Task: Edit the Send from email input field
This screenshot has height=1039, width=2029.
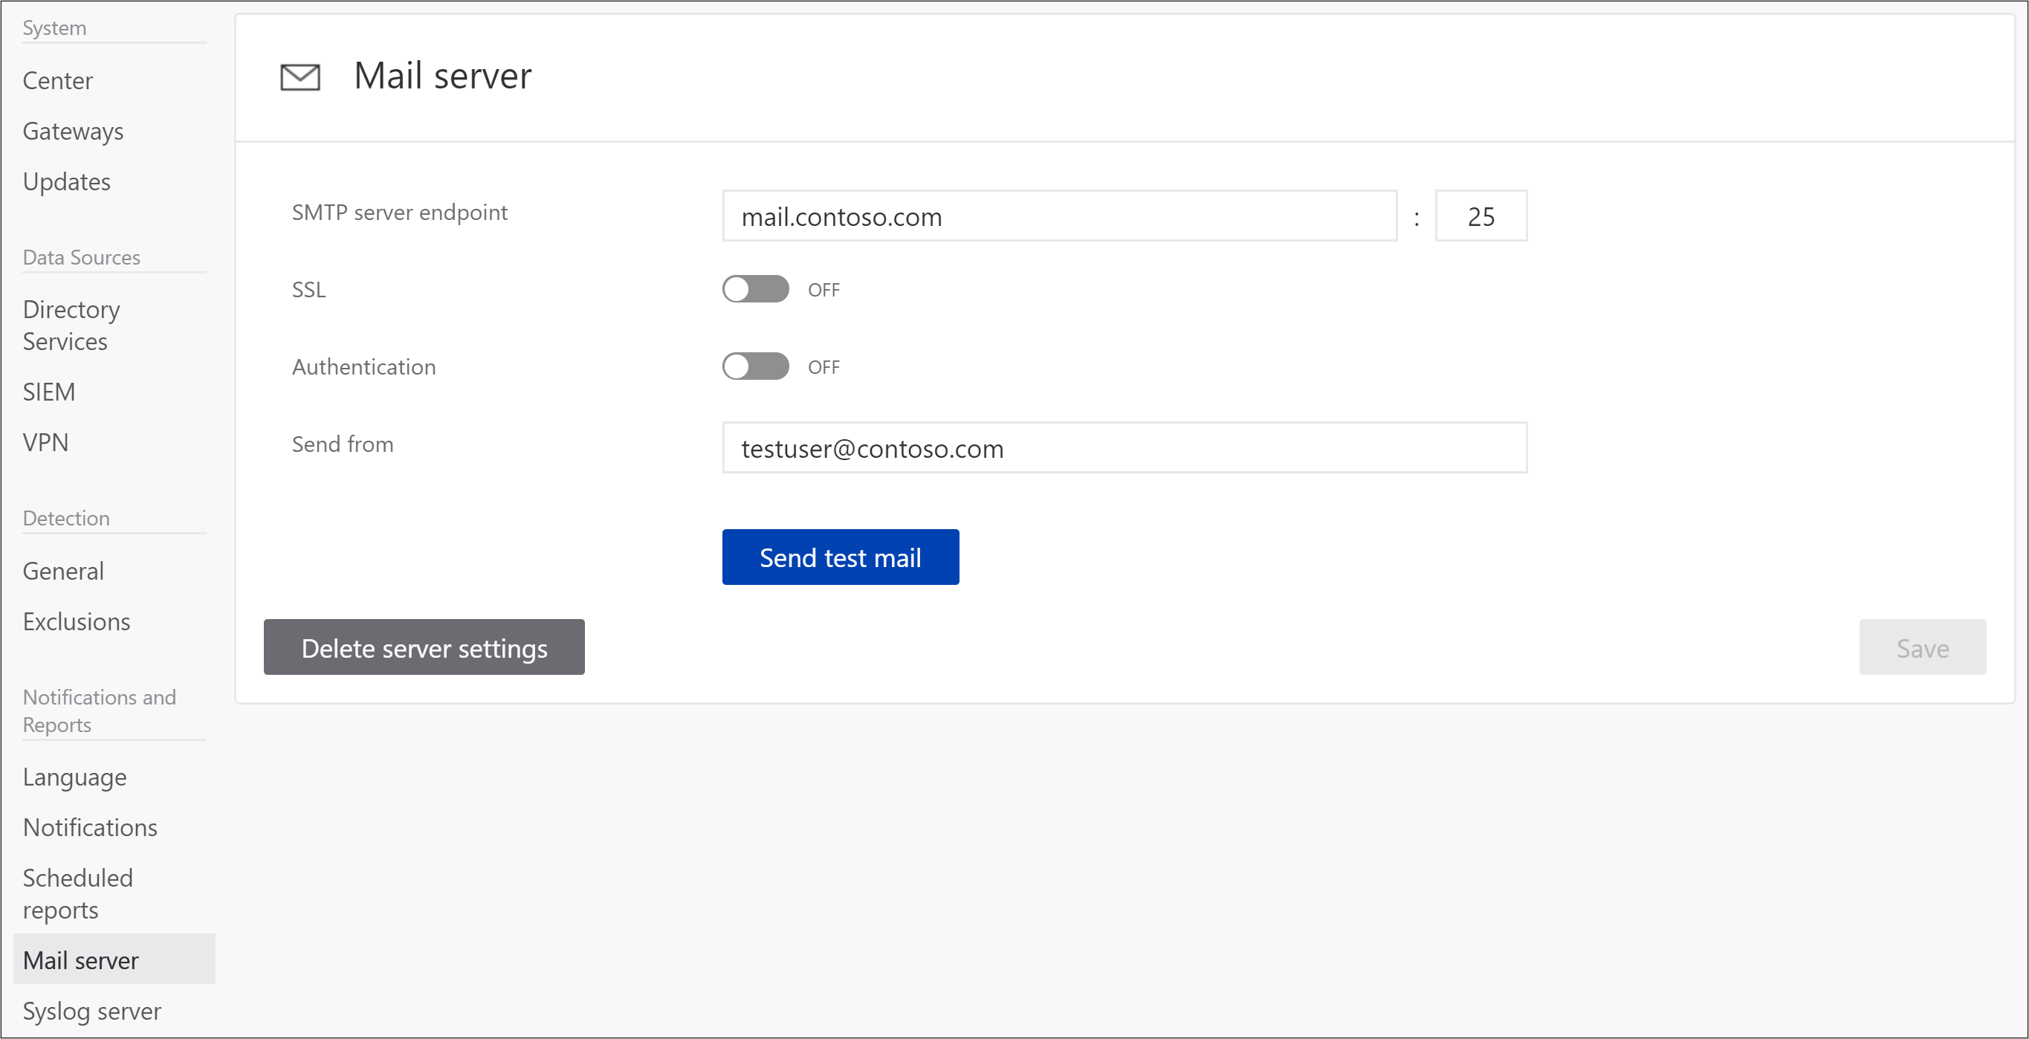Action: (x=1127, y=447)
